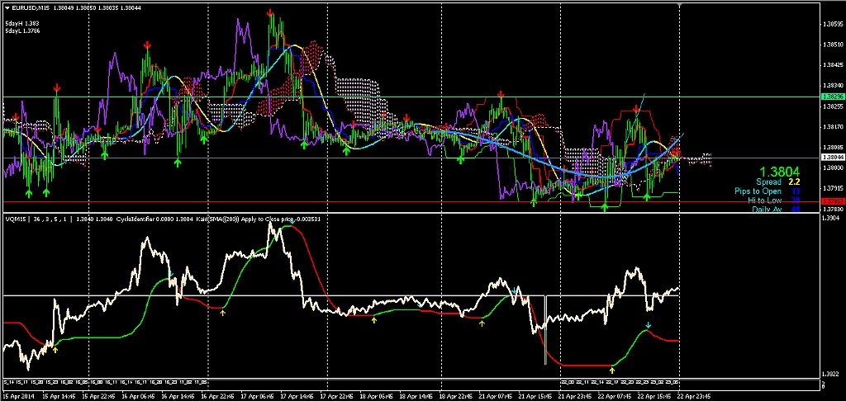
Task: Click the yellow 2.2 spread value
Action: pos(794,182)
